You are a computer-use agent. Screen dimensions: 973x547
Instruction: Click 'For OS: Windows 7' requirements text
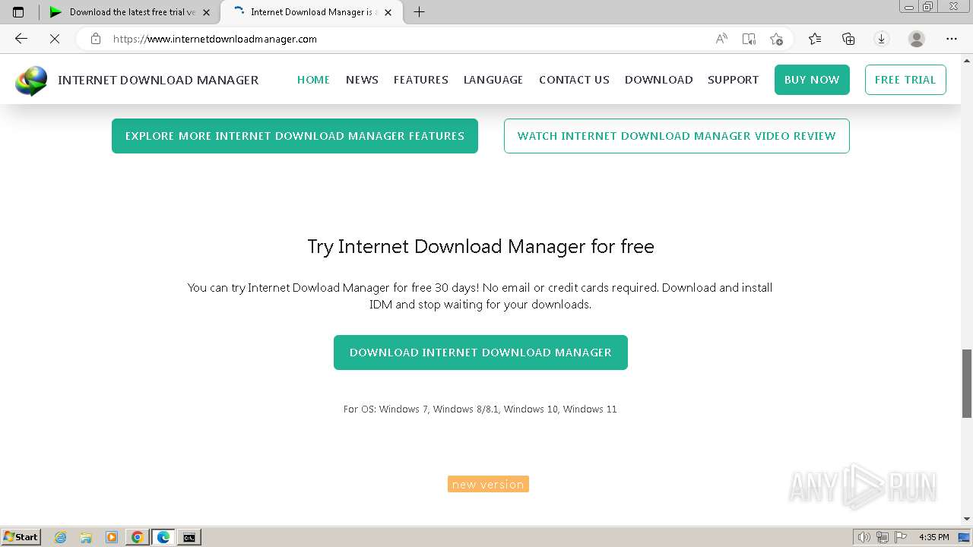point(480,409)
